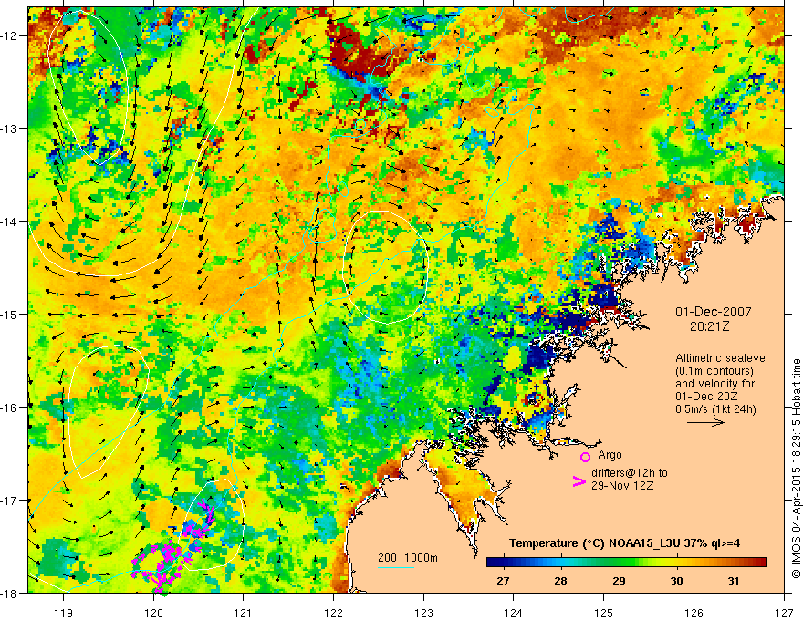Click the longitude axis label '123'
Viewport: 803px width, 620px height.
pos(423,613)
